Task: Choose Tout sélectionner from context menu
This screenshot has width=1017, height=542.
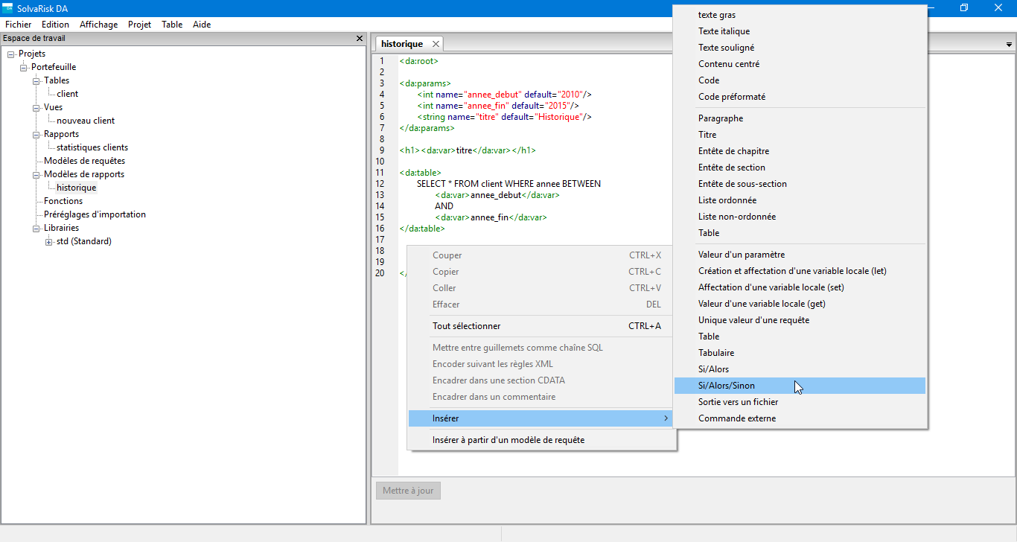Action: [466, 326]
